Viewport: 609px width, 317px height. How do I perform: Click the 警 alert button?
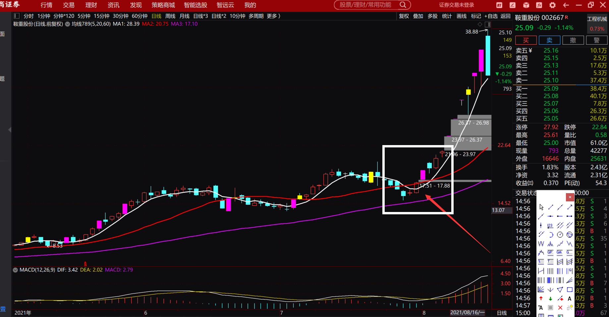click(x=596, y=40)
